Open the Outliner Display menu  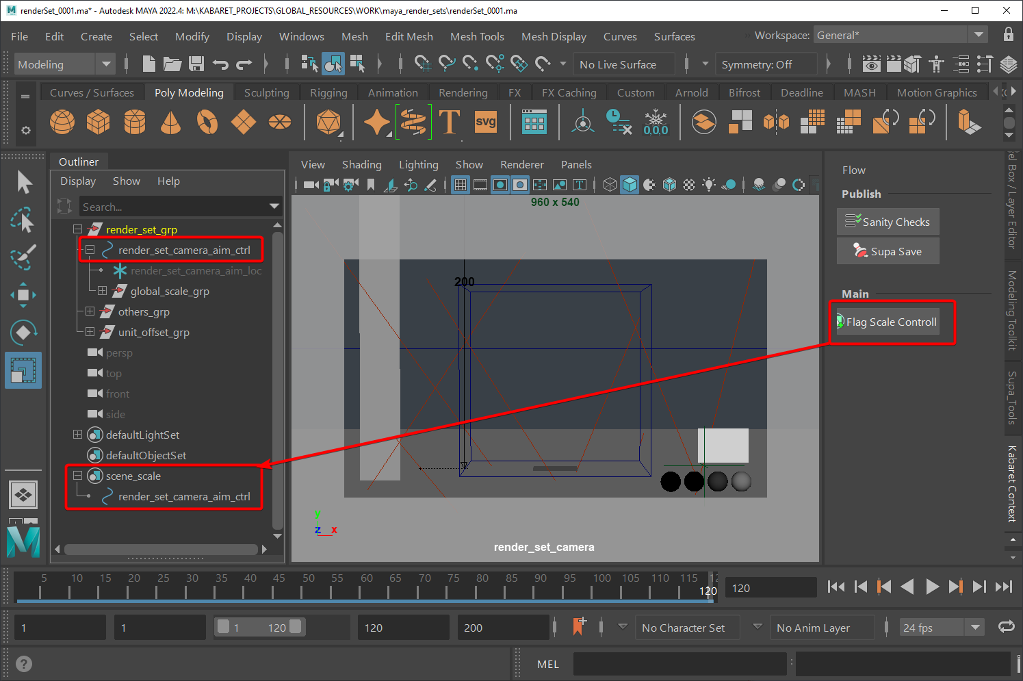[x=78, y=181]
